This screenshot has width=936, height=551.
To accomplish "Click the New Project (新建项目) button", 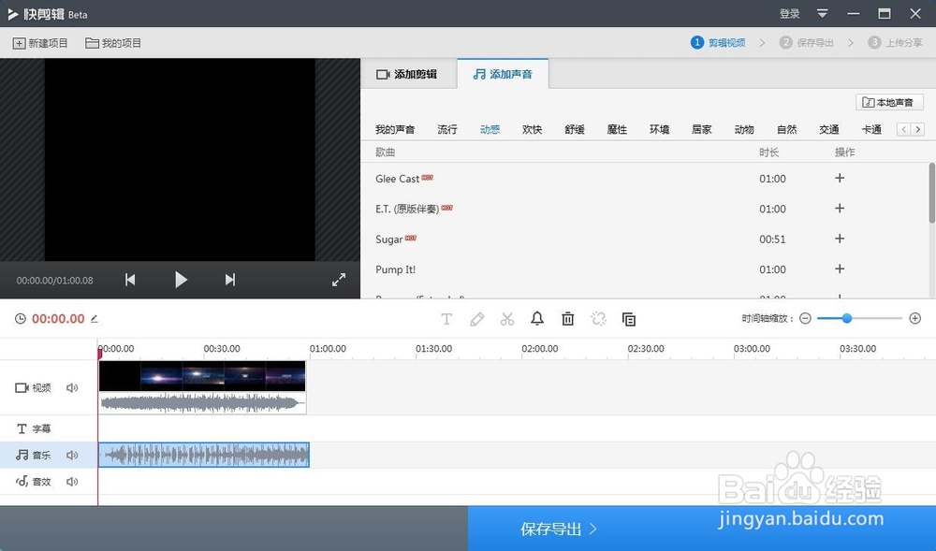I will click(x=40, y=43).
